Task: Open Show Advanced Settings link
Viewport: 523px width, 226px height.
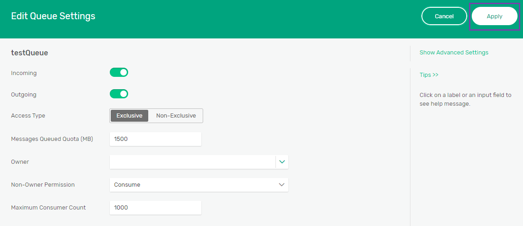Action: [453, 53]
